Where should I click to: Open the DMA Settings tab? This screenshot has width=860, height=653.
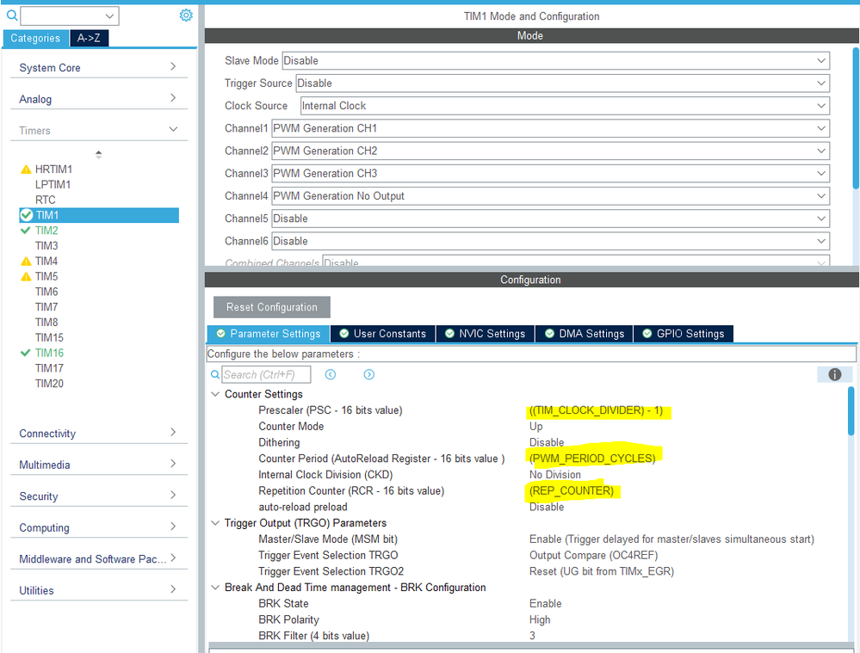585,333
